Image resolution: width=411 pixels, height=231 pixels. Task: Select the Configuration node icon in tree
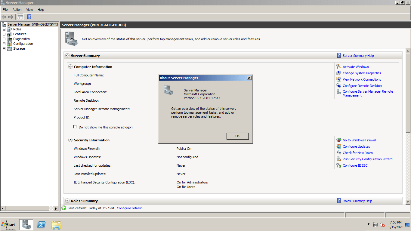10,44
